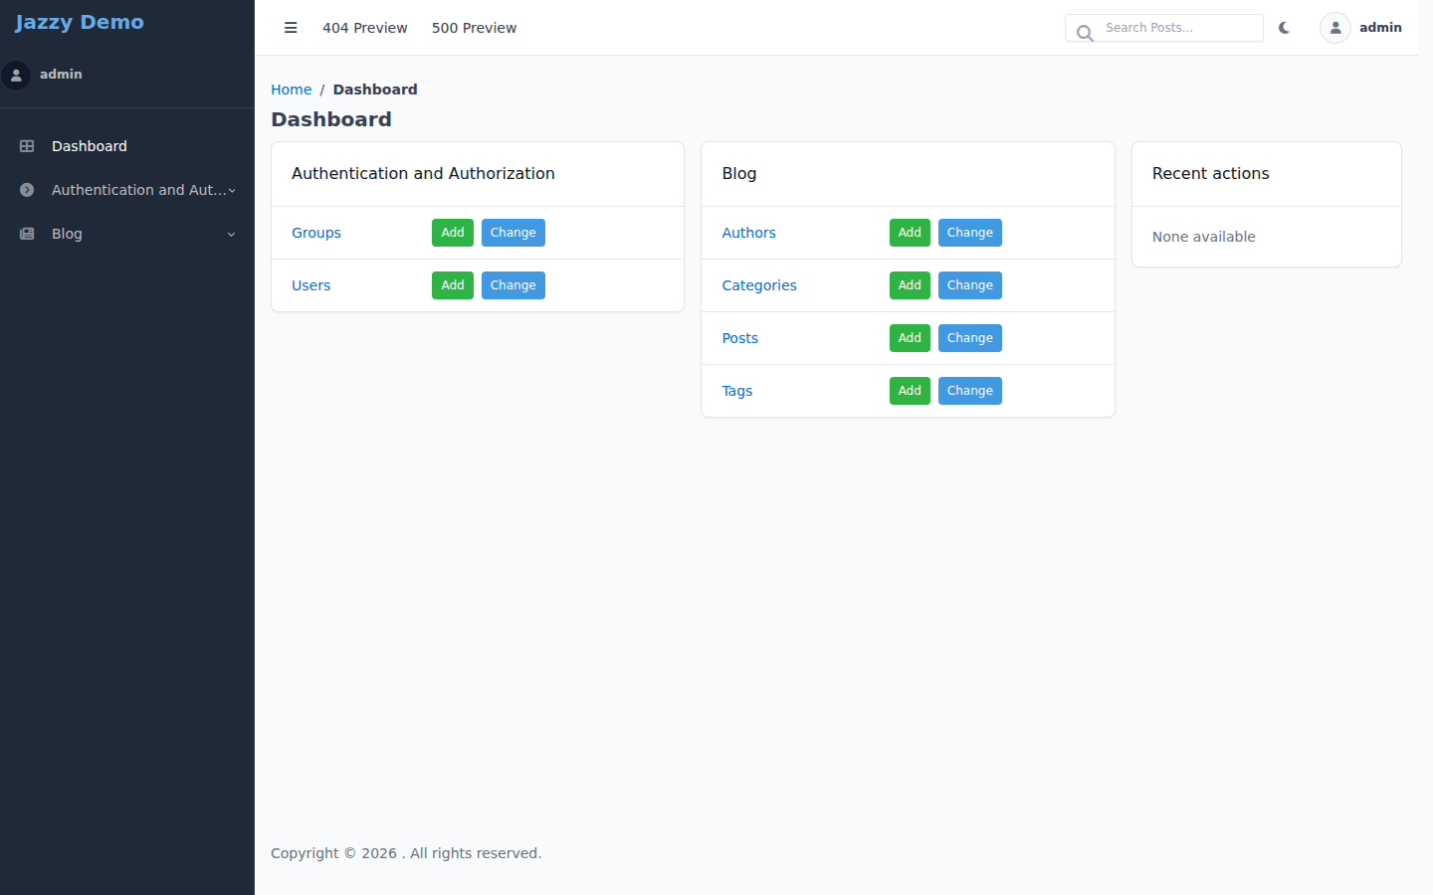Open the 500 Preview menu item
The width and height of the screenshot is (1433, 895).
[475, 28]
